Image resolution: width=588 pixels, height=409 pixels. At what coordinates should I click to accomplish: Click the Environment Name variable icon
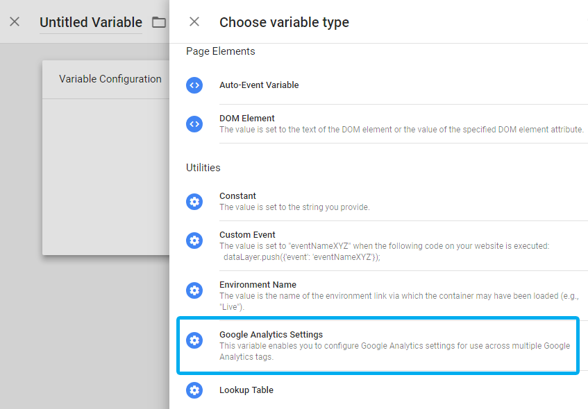coord(194,290)
